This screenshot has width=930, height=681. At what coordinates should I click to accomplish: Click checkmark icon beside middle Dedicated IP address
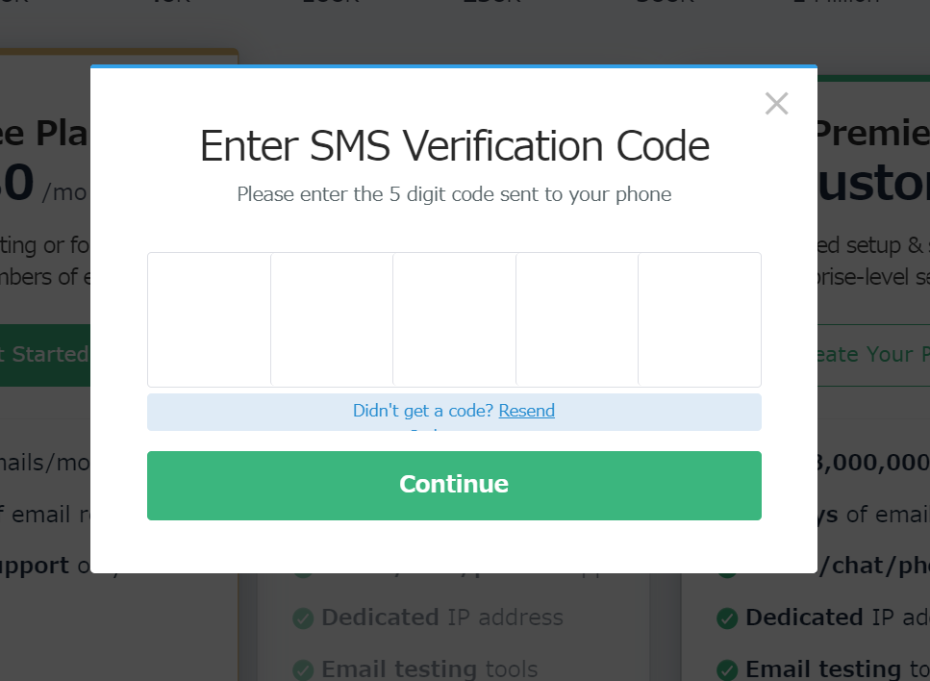(303, 618)
